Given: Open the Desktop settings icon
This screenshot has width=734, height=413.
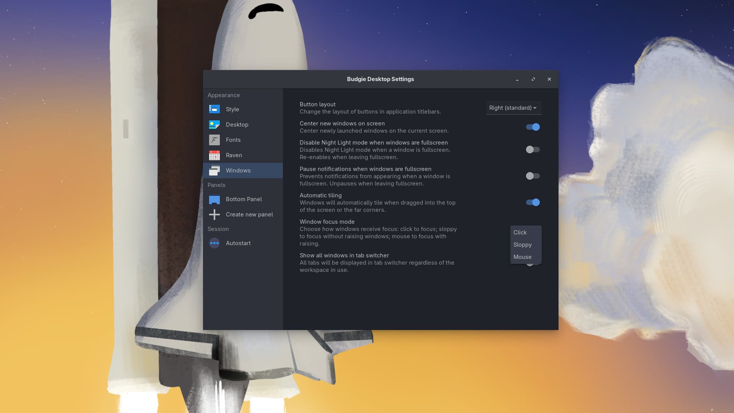Looking at the screenshot, I should pos(214,125).
